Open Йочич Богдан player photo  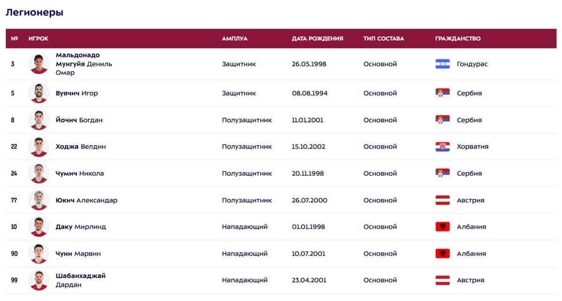[x=39, y=120]
